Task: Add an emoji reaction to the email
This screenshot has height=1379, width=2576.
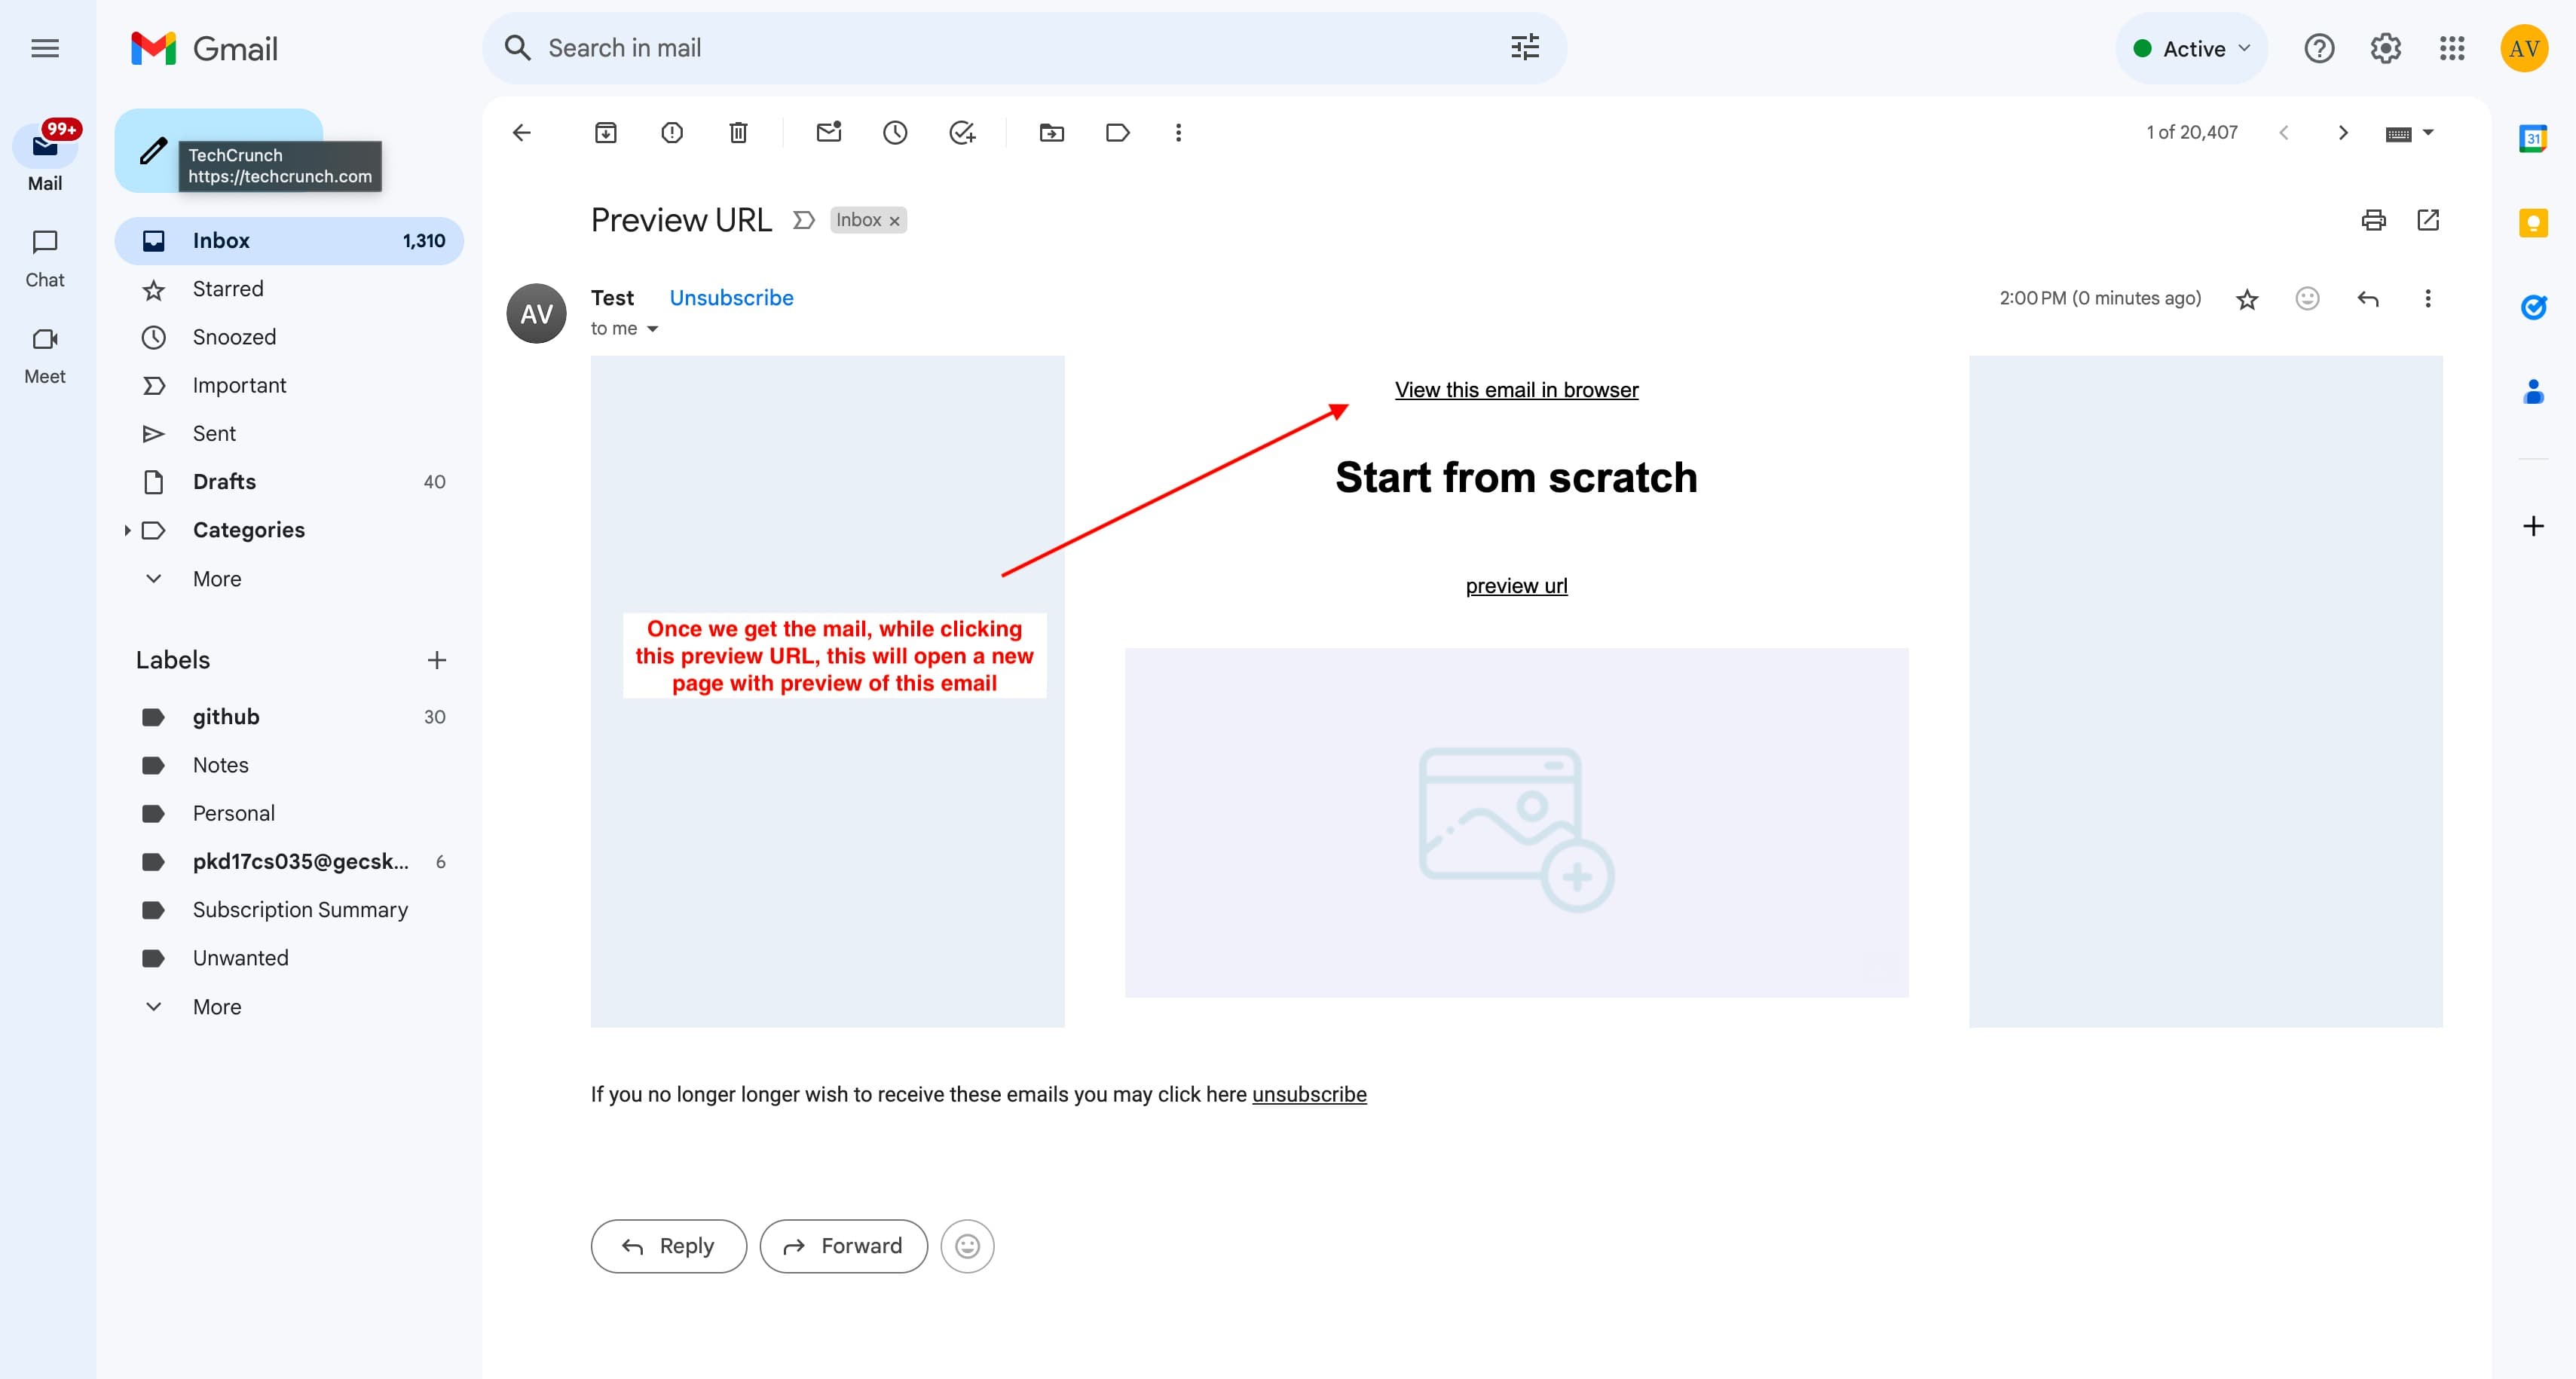Action: 2306,298
